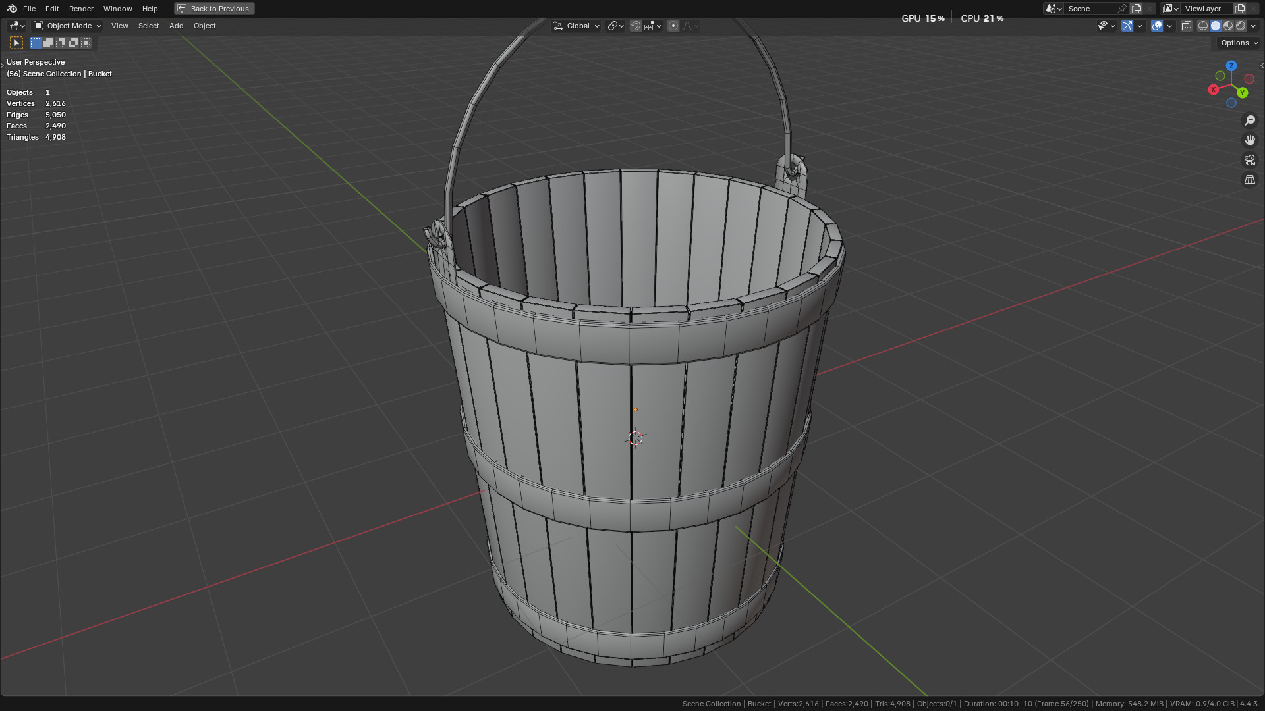This screenshot has height=711, width=1265.
Task: Open the gizmo options dropdown arrow
Action: click(1140, 26)
